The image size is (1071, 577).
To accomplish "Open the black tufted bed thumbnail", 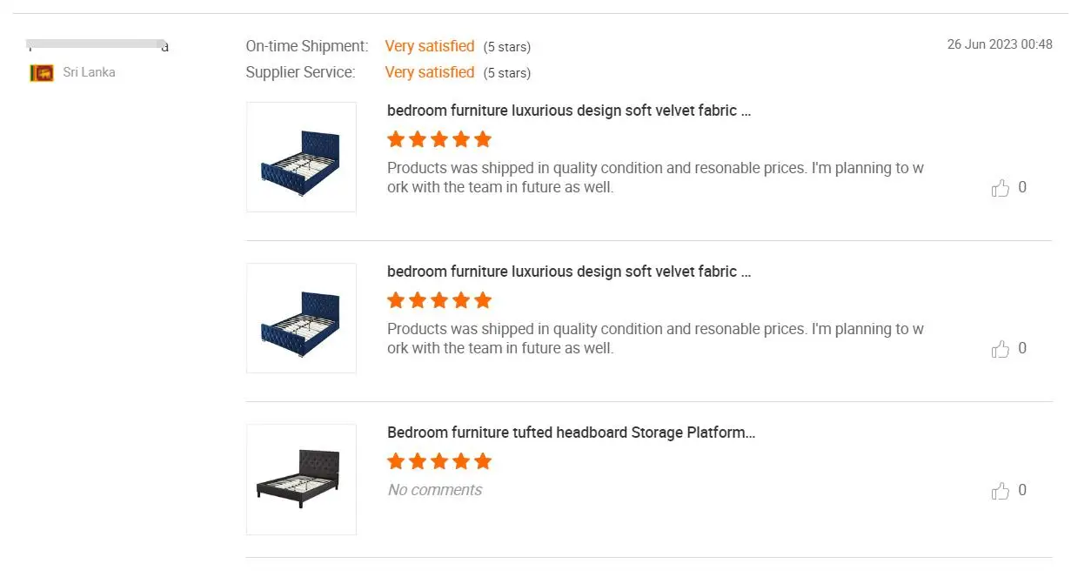I will pyautogui.click(x=301, y=480).
